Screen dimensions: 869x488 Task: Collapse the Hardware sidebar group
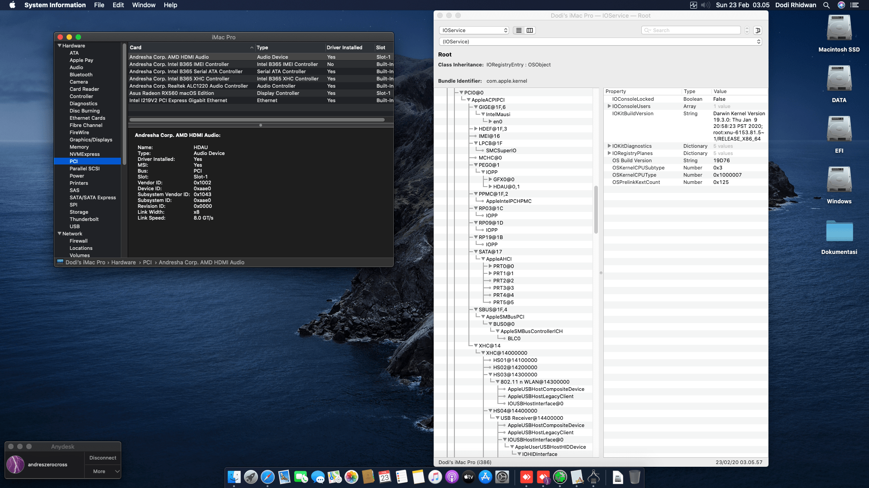pyautogui.click(x=59, y=46)
